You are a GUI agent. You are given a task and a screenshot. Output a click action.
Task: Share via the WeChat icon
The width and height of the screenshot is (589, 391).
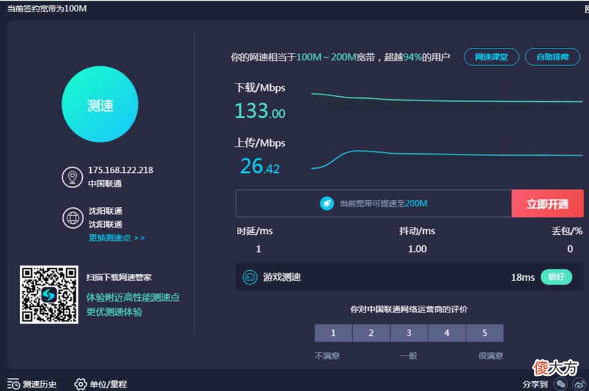tap(561, 384)
